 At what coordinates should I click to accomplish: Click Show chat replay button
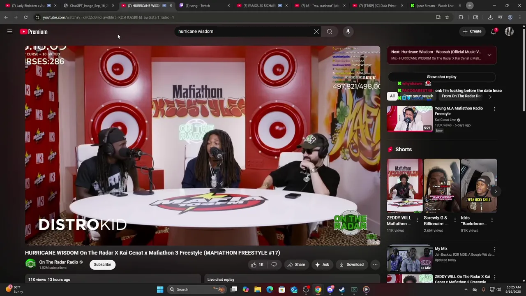click(x=442, y=77)
